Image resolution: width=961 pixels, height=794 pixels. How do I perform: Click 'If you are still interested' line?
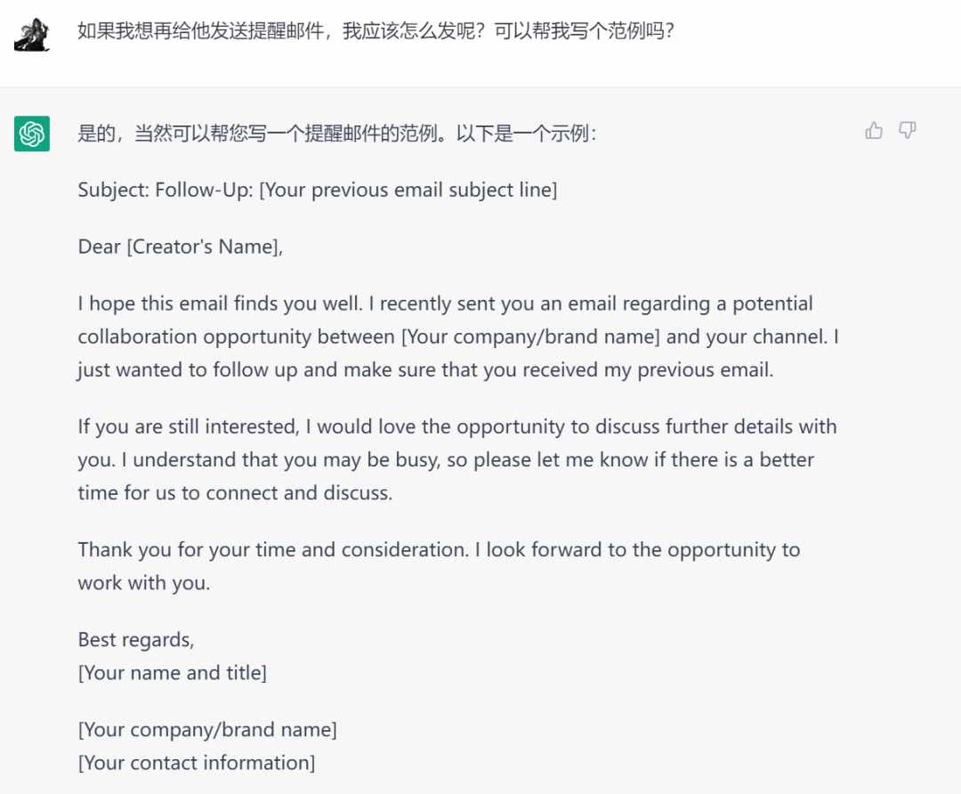pos(457,426)
